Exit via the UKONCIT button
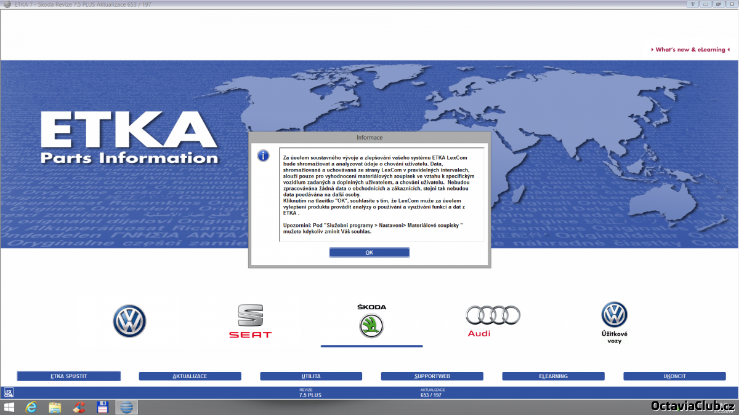 click(674, 376)
